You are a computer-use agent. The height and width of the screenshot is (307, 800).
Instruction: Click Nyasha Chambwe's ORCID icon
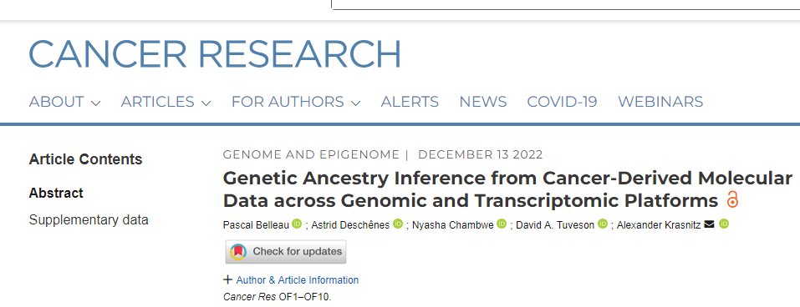[502, 224]
